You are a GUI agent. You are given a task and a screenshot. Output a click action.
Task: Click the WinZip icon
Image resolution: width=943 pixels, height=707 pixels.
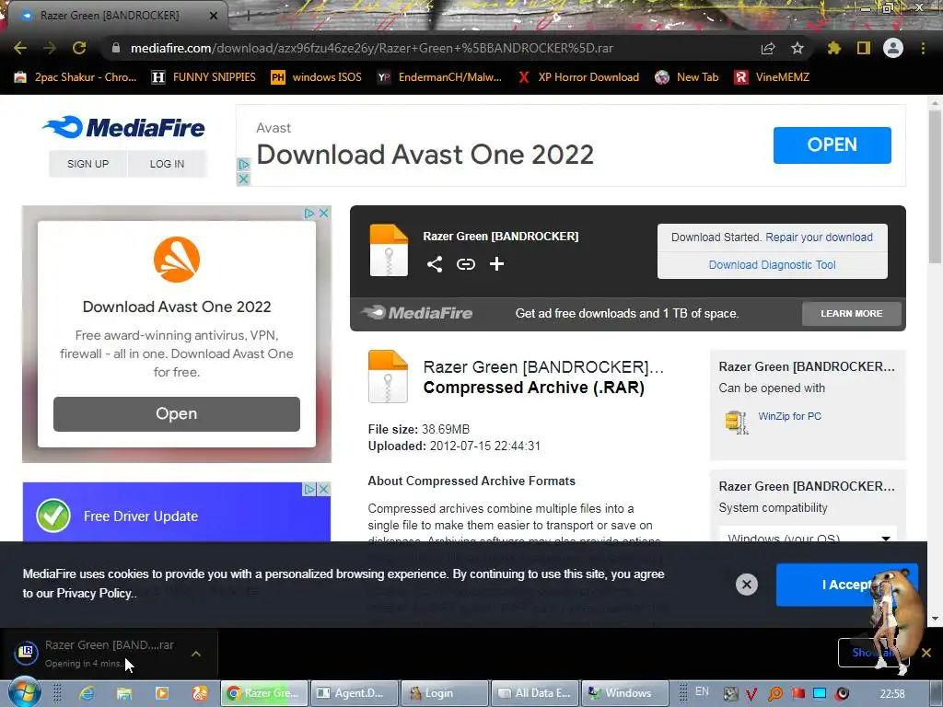click(737, 422)
